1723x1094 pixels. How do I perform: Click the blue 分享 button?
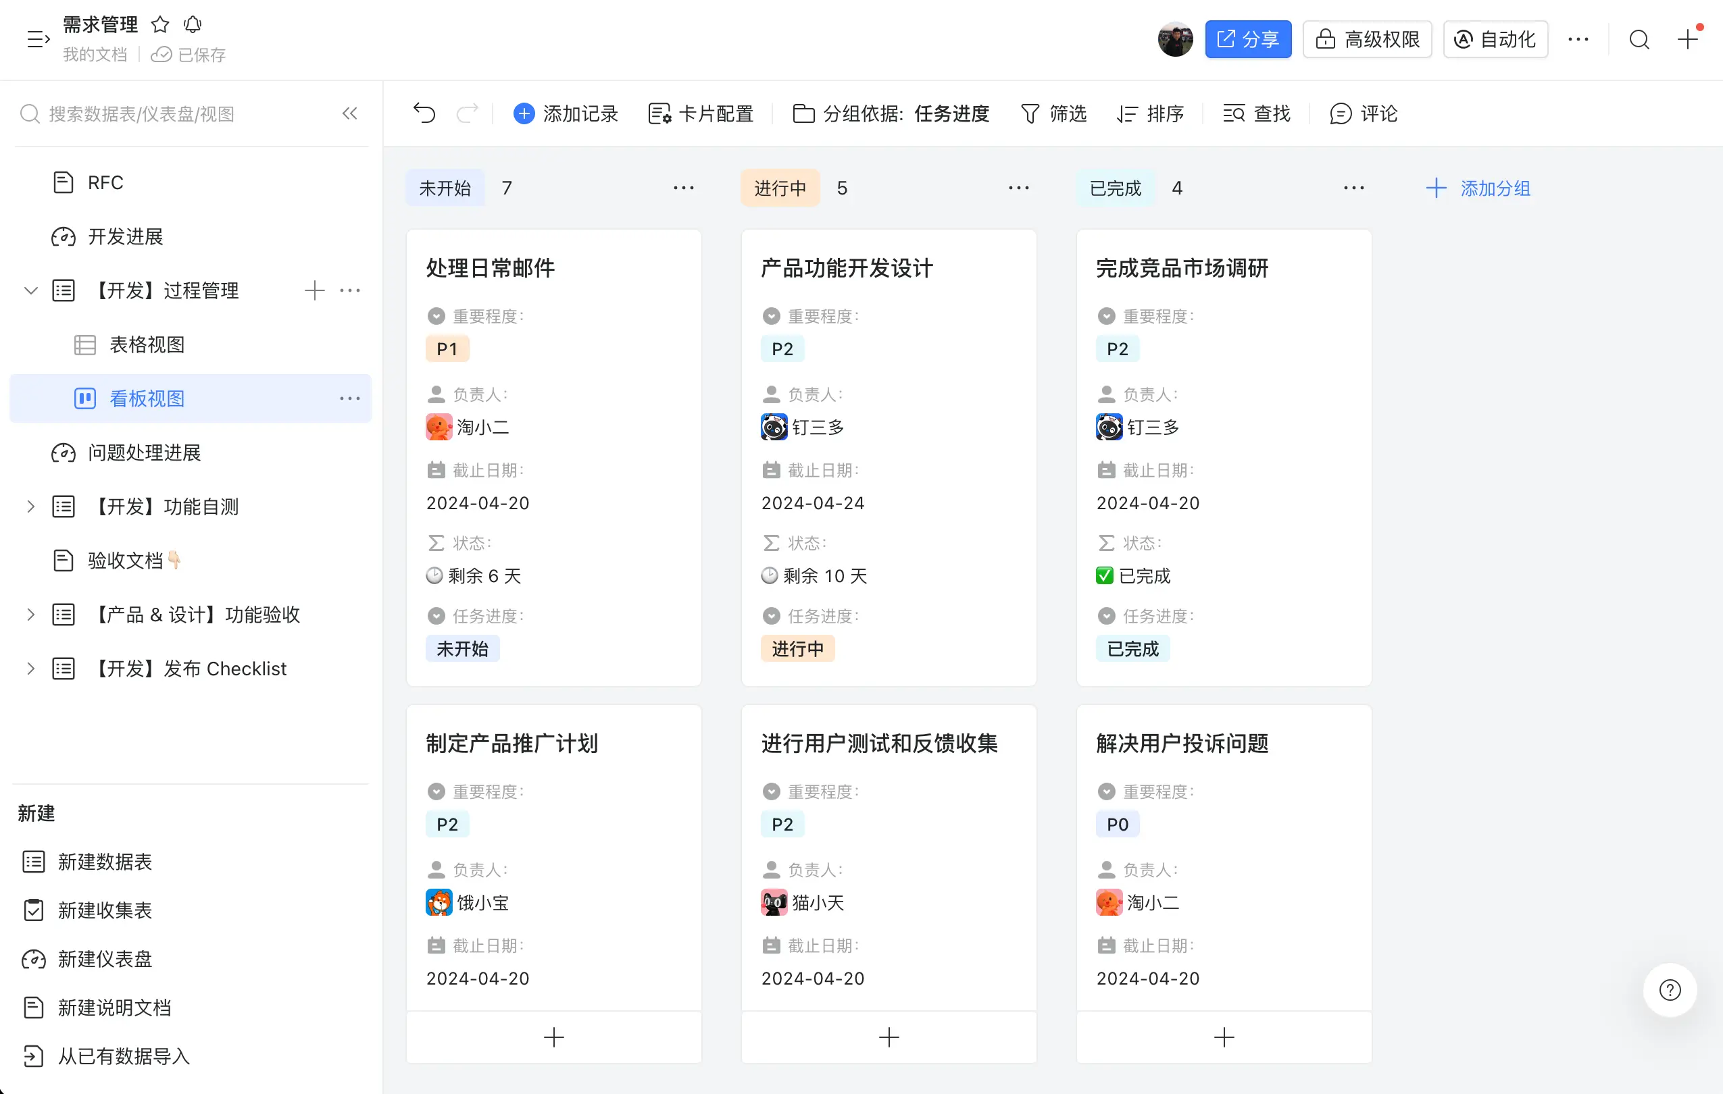(1247, 39)
